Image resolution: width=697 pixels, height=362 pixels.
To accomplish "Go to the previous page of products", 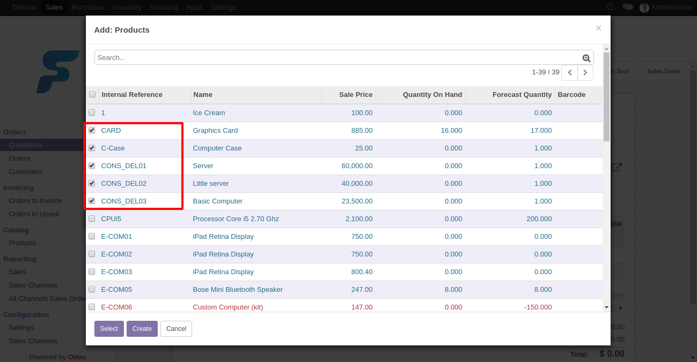I will (x=569, y=72).
